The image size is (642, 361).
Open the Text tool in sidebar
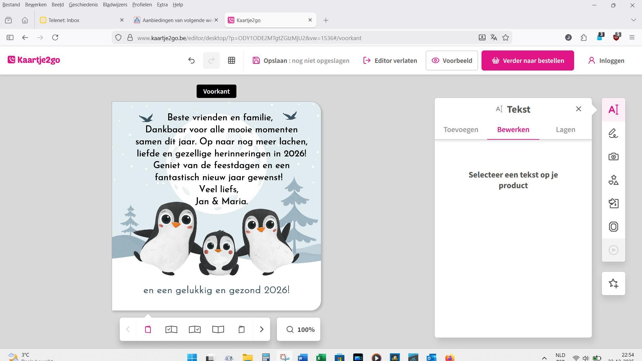coord(613,110)
